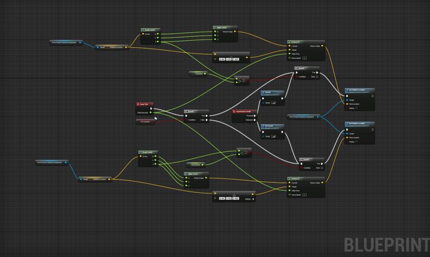This screenshot has width=430, height=257.
Task: Select the less-or-equal comparison node
Action: [244, 152]
